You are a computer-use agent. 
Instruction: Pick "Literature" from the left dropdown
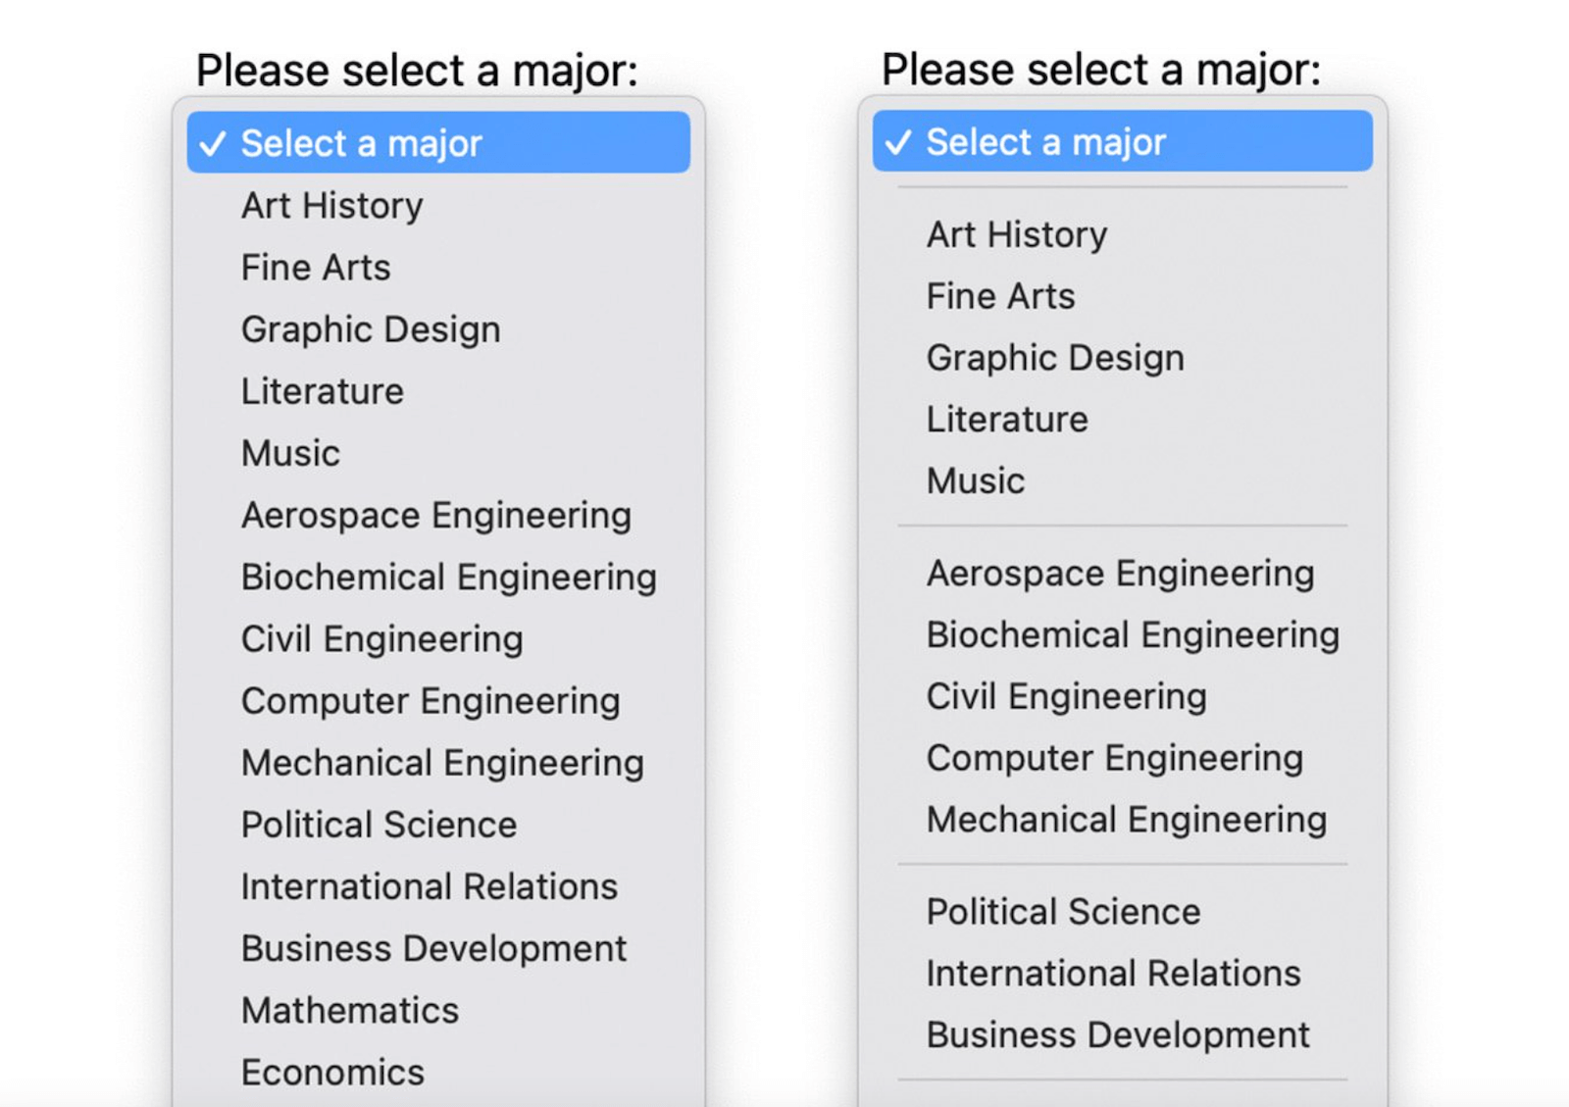(x=322, y=391)
